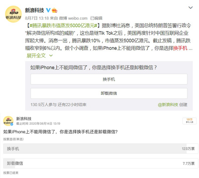Click the weibo.com source link
This screenshot has height=178, width=199.
[78, 19]
